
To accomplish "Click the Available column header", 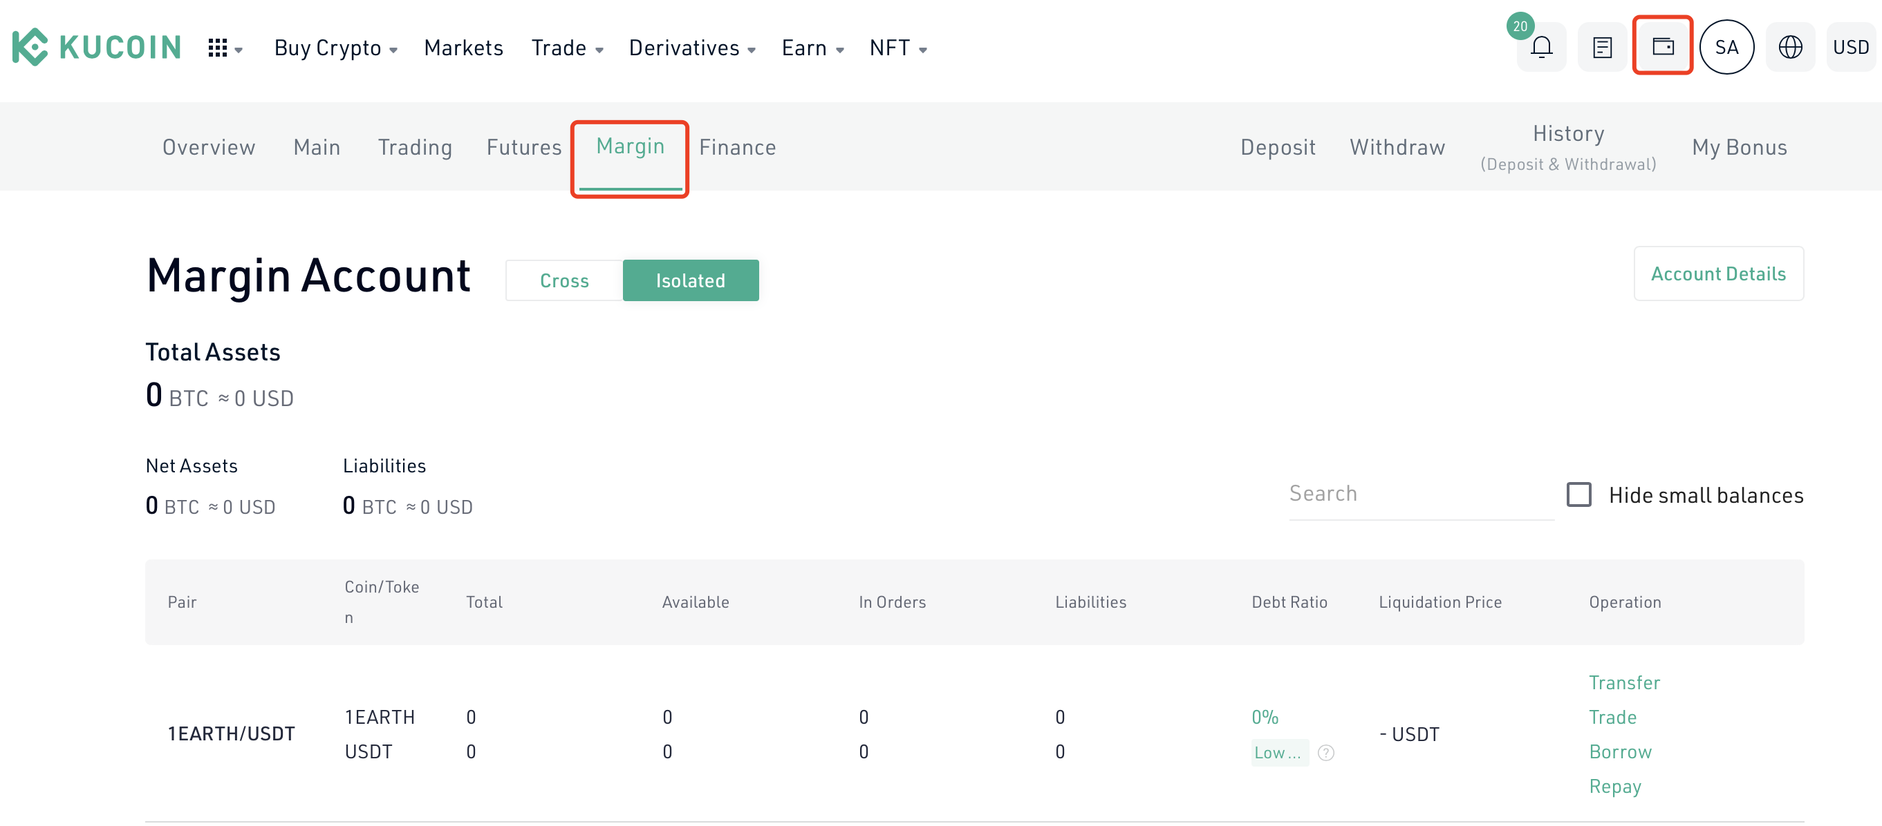I will pos(695,602).
